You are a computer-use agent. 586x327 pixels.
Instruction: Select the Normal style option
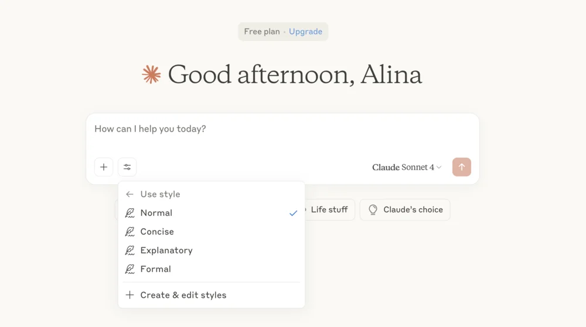pyautogui.click(x=156, y=213)
